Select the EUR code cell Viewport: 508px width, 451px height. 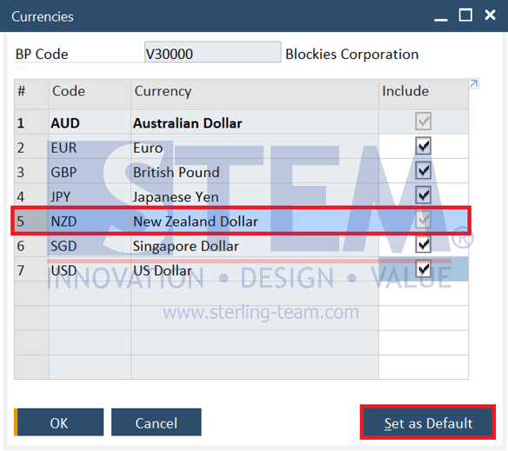point(90,147)
